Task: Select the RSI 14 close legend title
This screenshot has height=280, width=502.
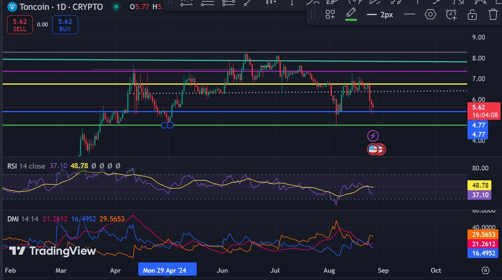Action: pos(26,166)
